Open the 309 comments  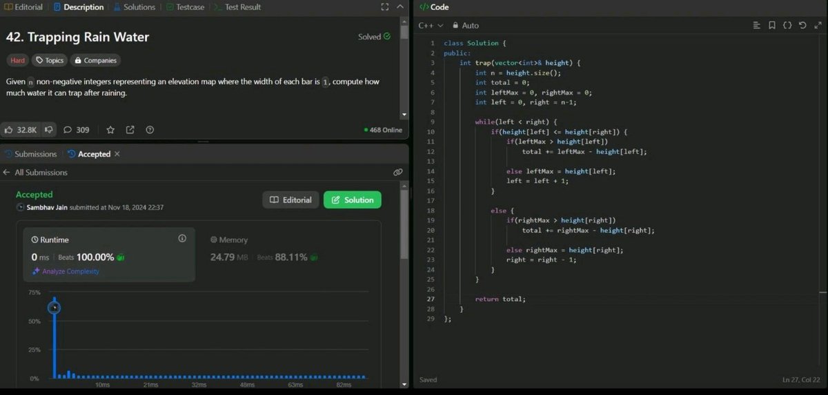pos(77,129)
